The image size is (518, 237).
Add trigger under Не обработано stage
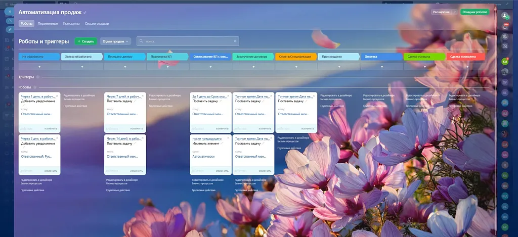[x=39, y=66]
